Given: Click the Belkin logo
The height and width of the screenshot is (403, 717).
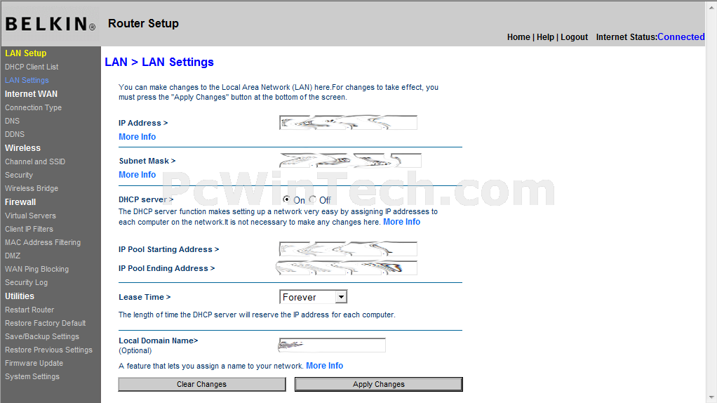Looking at the screenshot, I should pos(51,24).
